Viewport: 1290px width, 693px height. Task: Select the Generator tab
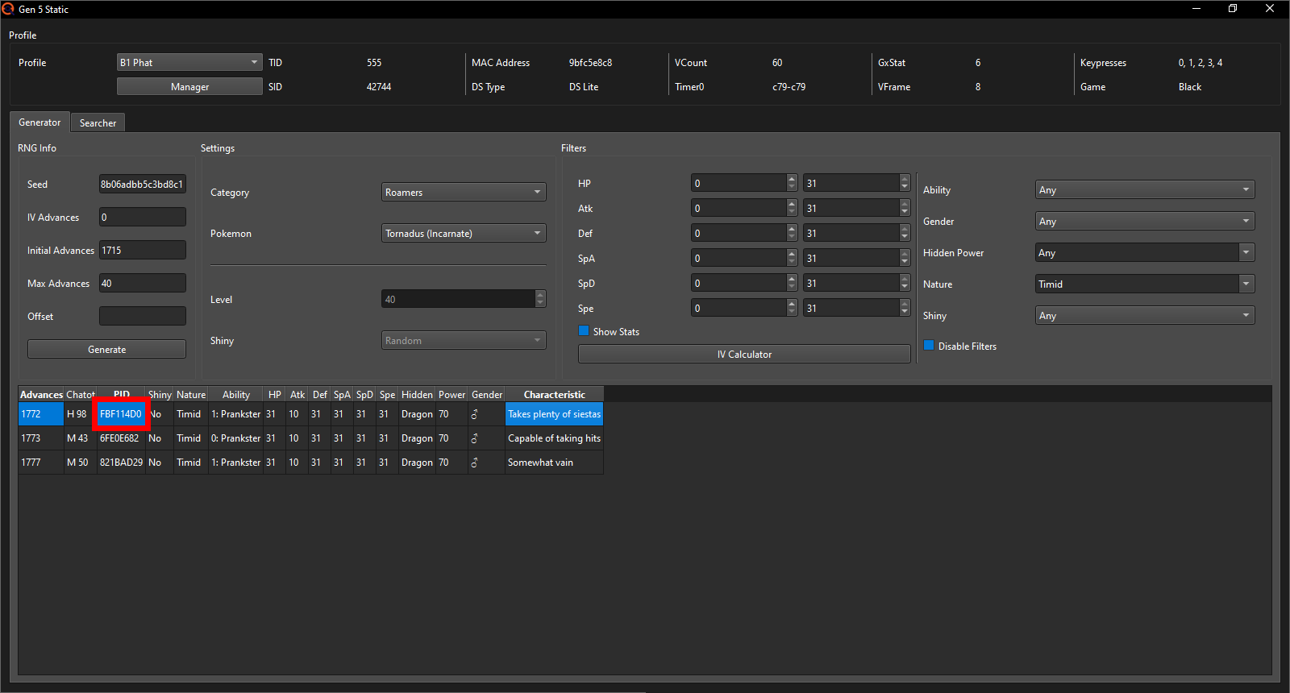tap(40, 122)
